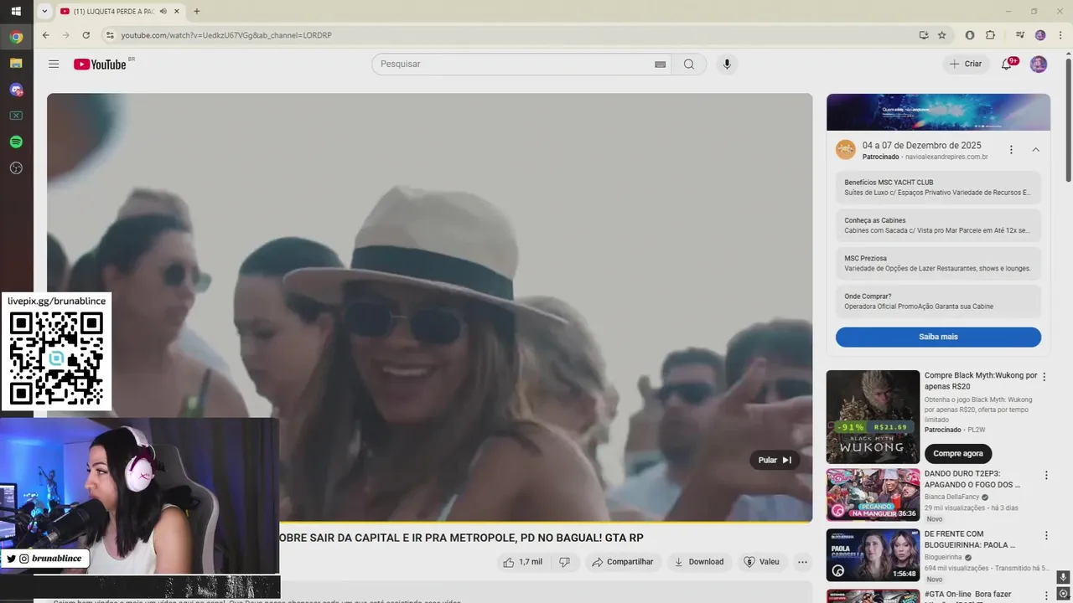Open Chrome media controls icon
1073x603 pixels.
[x=1020, y=35]
